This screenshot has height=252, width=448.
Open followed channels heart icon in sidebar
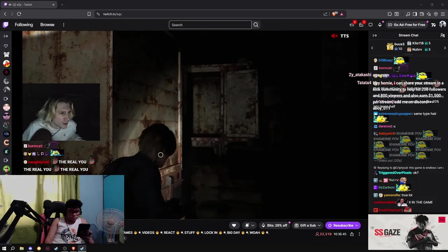6,46
